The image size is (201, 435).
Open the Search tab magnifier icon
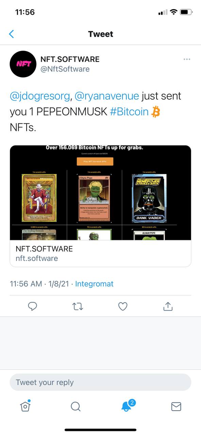76,406
